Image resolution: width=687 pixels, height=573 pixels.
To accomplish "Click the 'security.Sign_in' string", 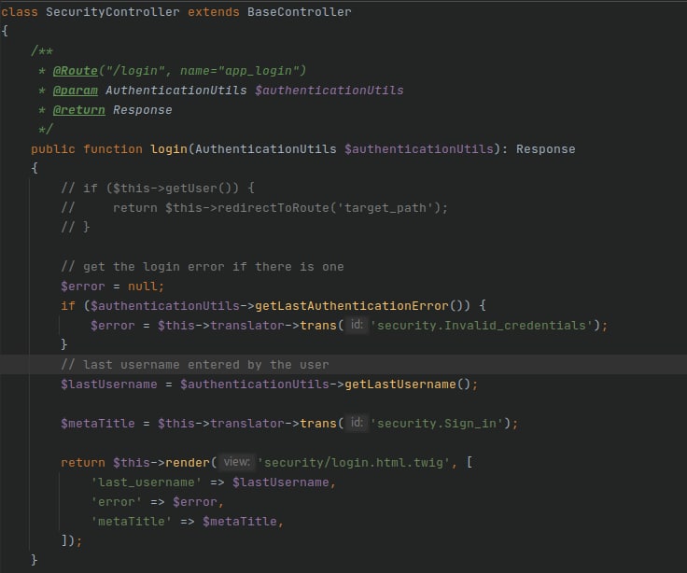I will point(437,424).
